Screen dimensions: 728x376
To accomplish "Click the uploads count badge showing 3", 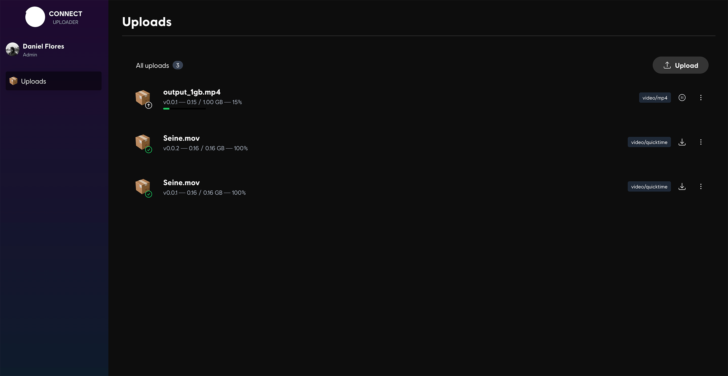I will (177, 66).
